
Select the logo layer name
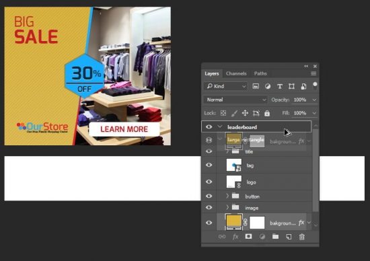tap(251, 182)
